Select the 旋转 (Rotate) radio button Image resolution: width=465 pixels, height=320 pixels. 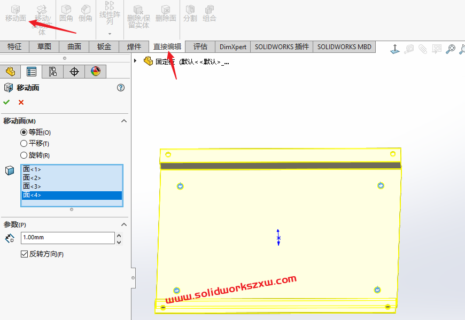pyautogui.click(x=24, y=155)
